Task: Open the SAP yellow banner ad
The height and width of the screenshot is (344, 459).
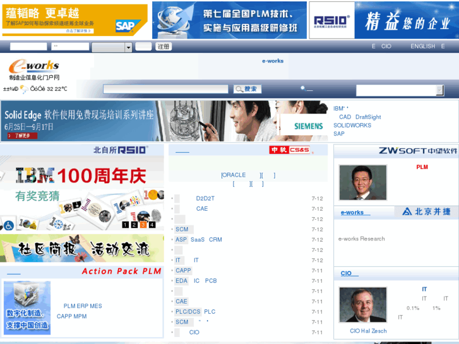Action: coord(75,20)
